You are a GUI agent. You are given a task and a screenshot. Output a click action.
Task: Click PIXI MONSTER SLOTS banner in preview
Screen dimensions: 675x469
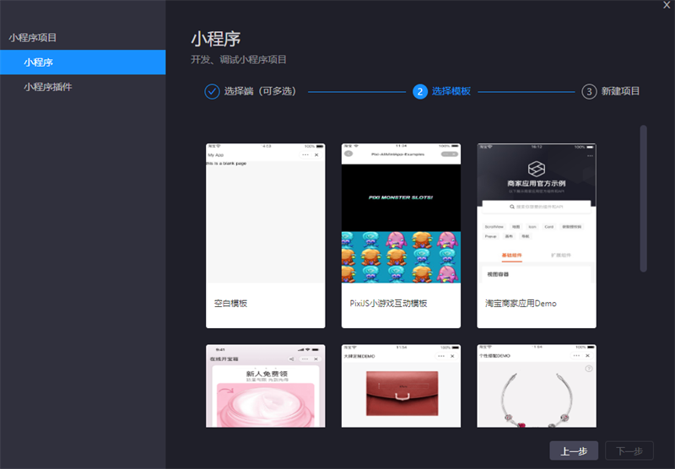(401, 197)
